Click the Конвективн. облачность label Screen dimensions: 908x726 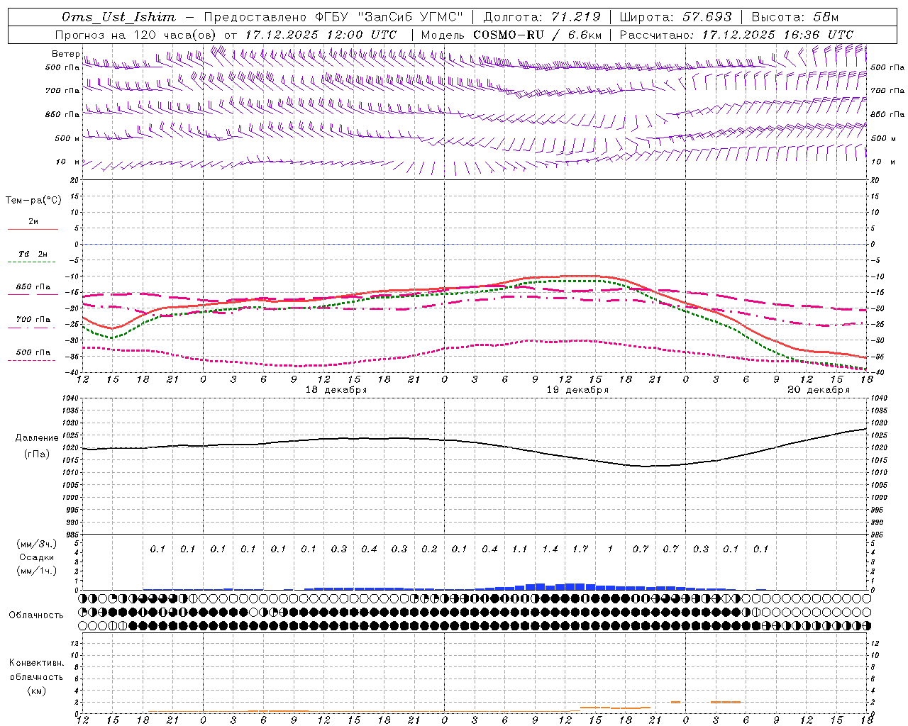tap(36, 669)
